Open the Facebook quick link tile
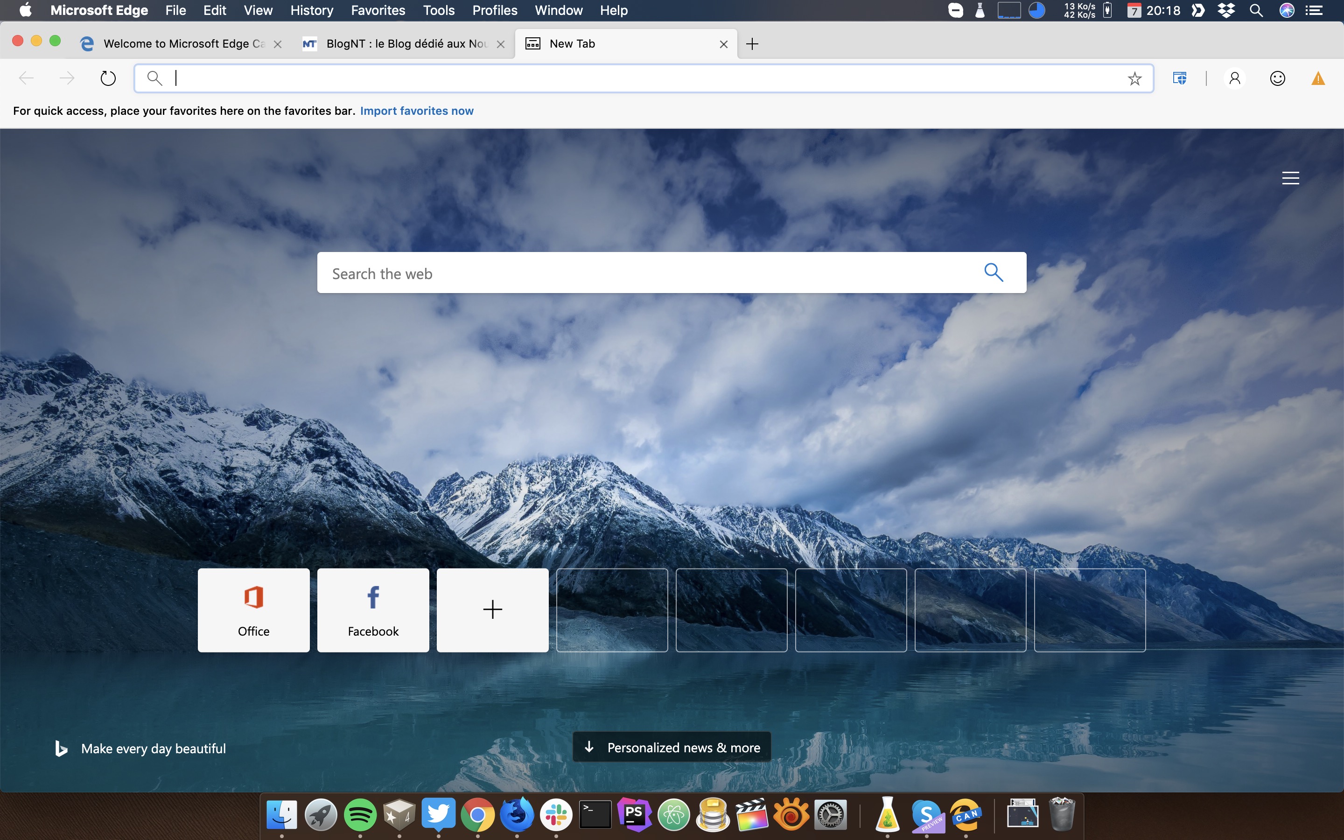 point(373,609)
